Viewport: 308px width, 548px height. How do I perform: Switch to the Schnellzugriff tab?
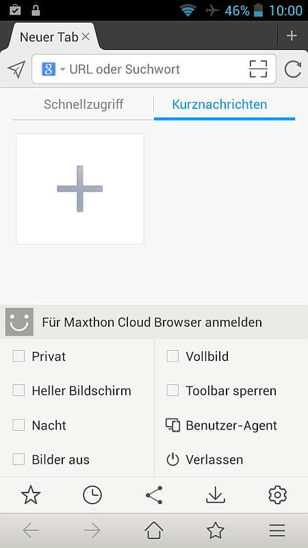84,104
